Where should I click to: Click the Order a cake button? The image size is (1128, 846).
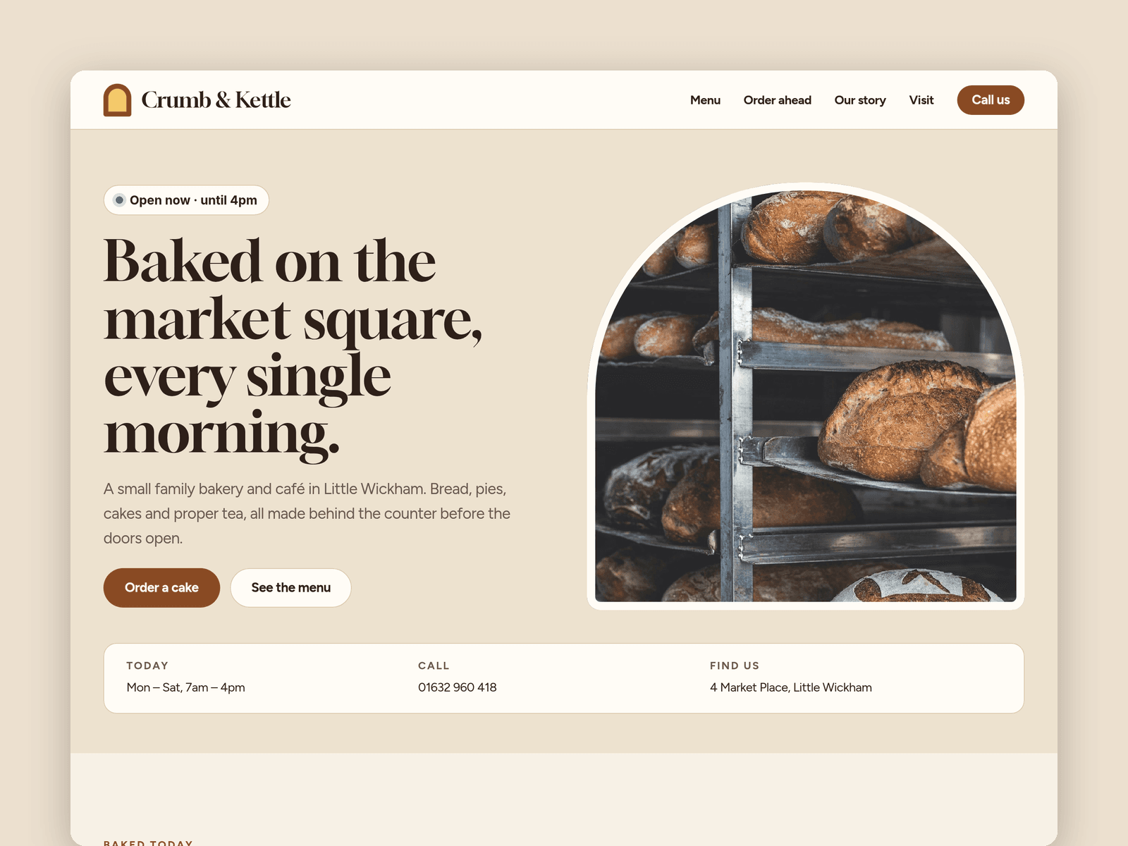[x=161, y=588]
